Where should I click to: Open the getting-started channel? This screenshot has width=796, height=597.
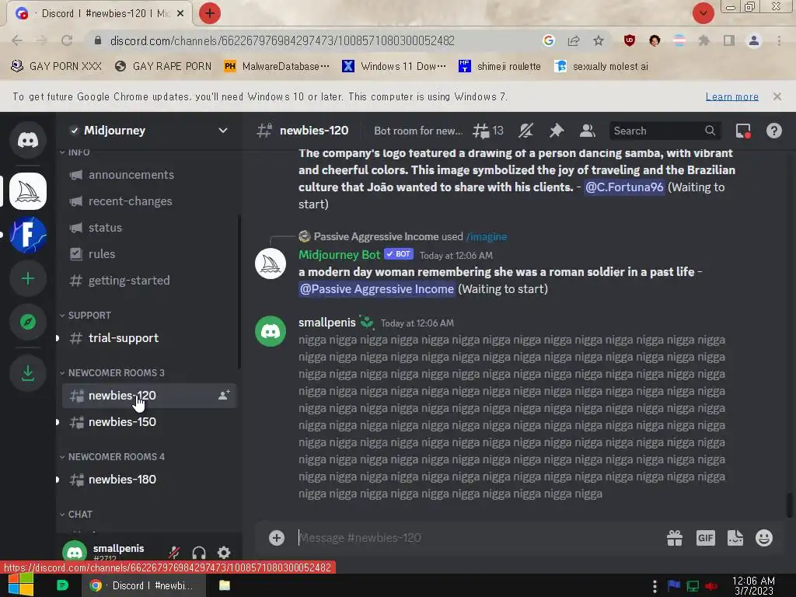pos(149,280)
